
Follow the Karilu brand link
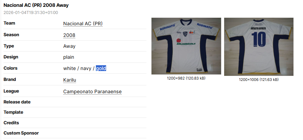click(x=70, y=80)
